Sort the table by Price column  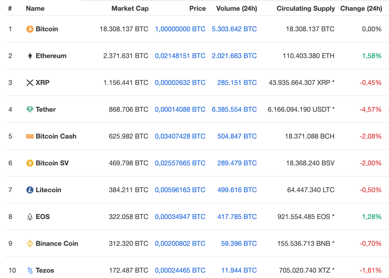[197, 8]
